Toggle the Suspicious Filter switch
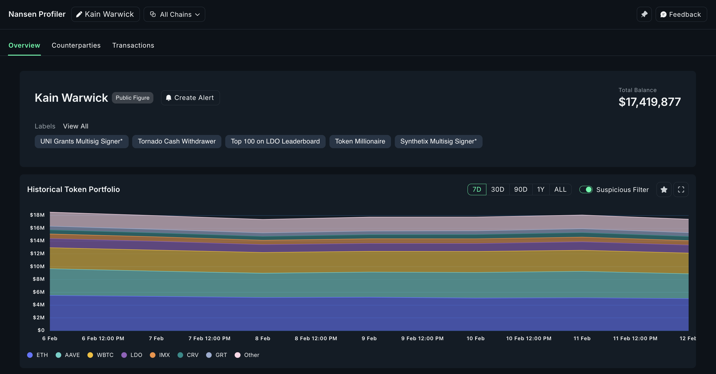716x374 pixels. coord(586,190)
